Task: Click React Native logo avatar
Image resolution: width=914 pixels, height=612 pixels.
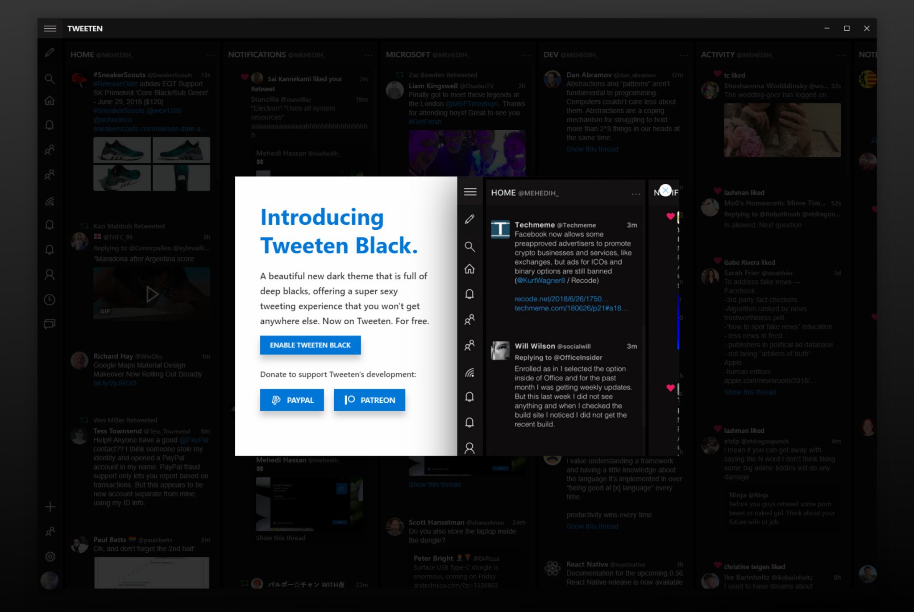Action: pyautogui.click(x=552, y=568)
